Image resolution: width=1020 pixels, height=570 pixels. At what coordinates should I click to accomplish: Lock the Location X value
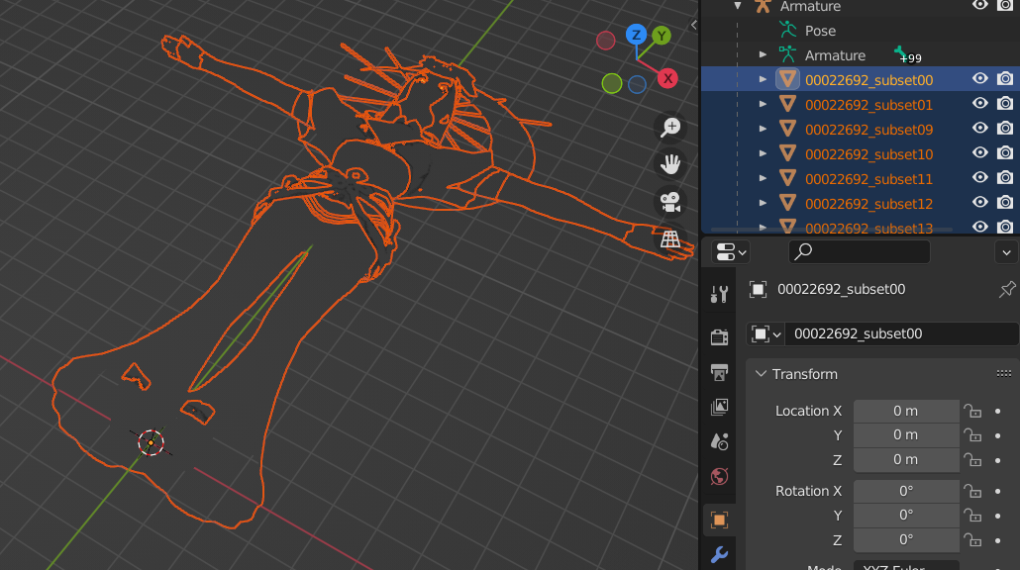pos(972,411)
